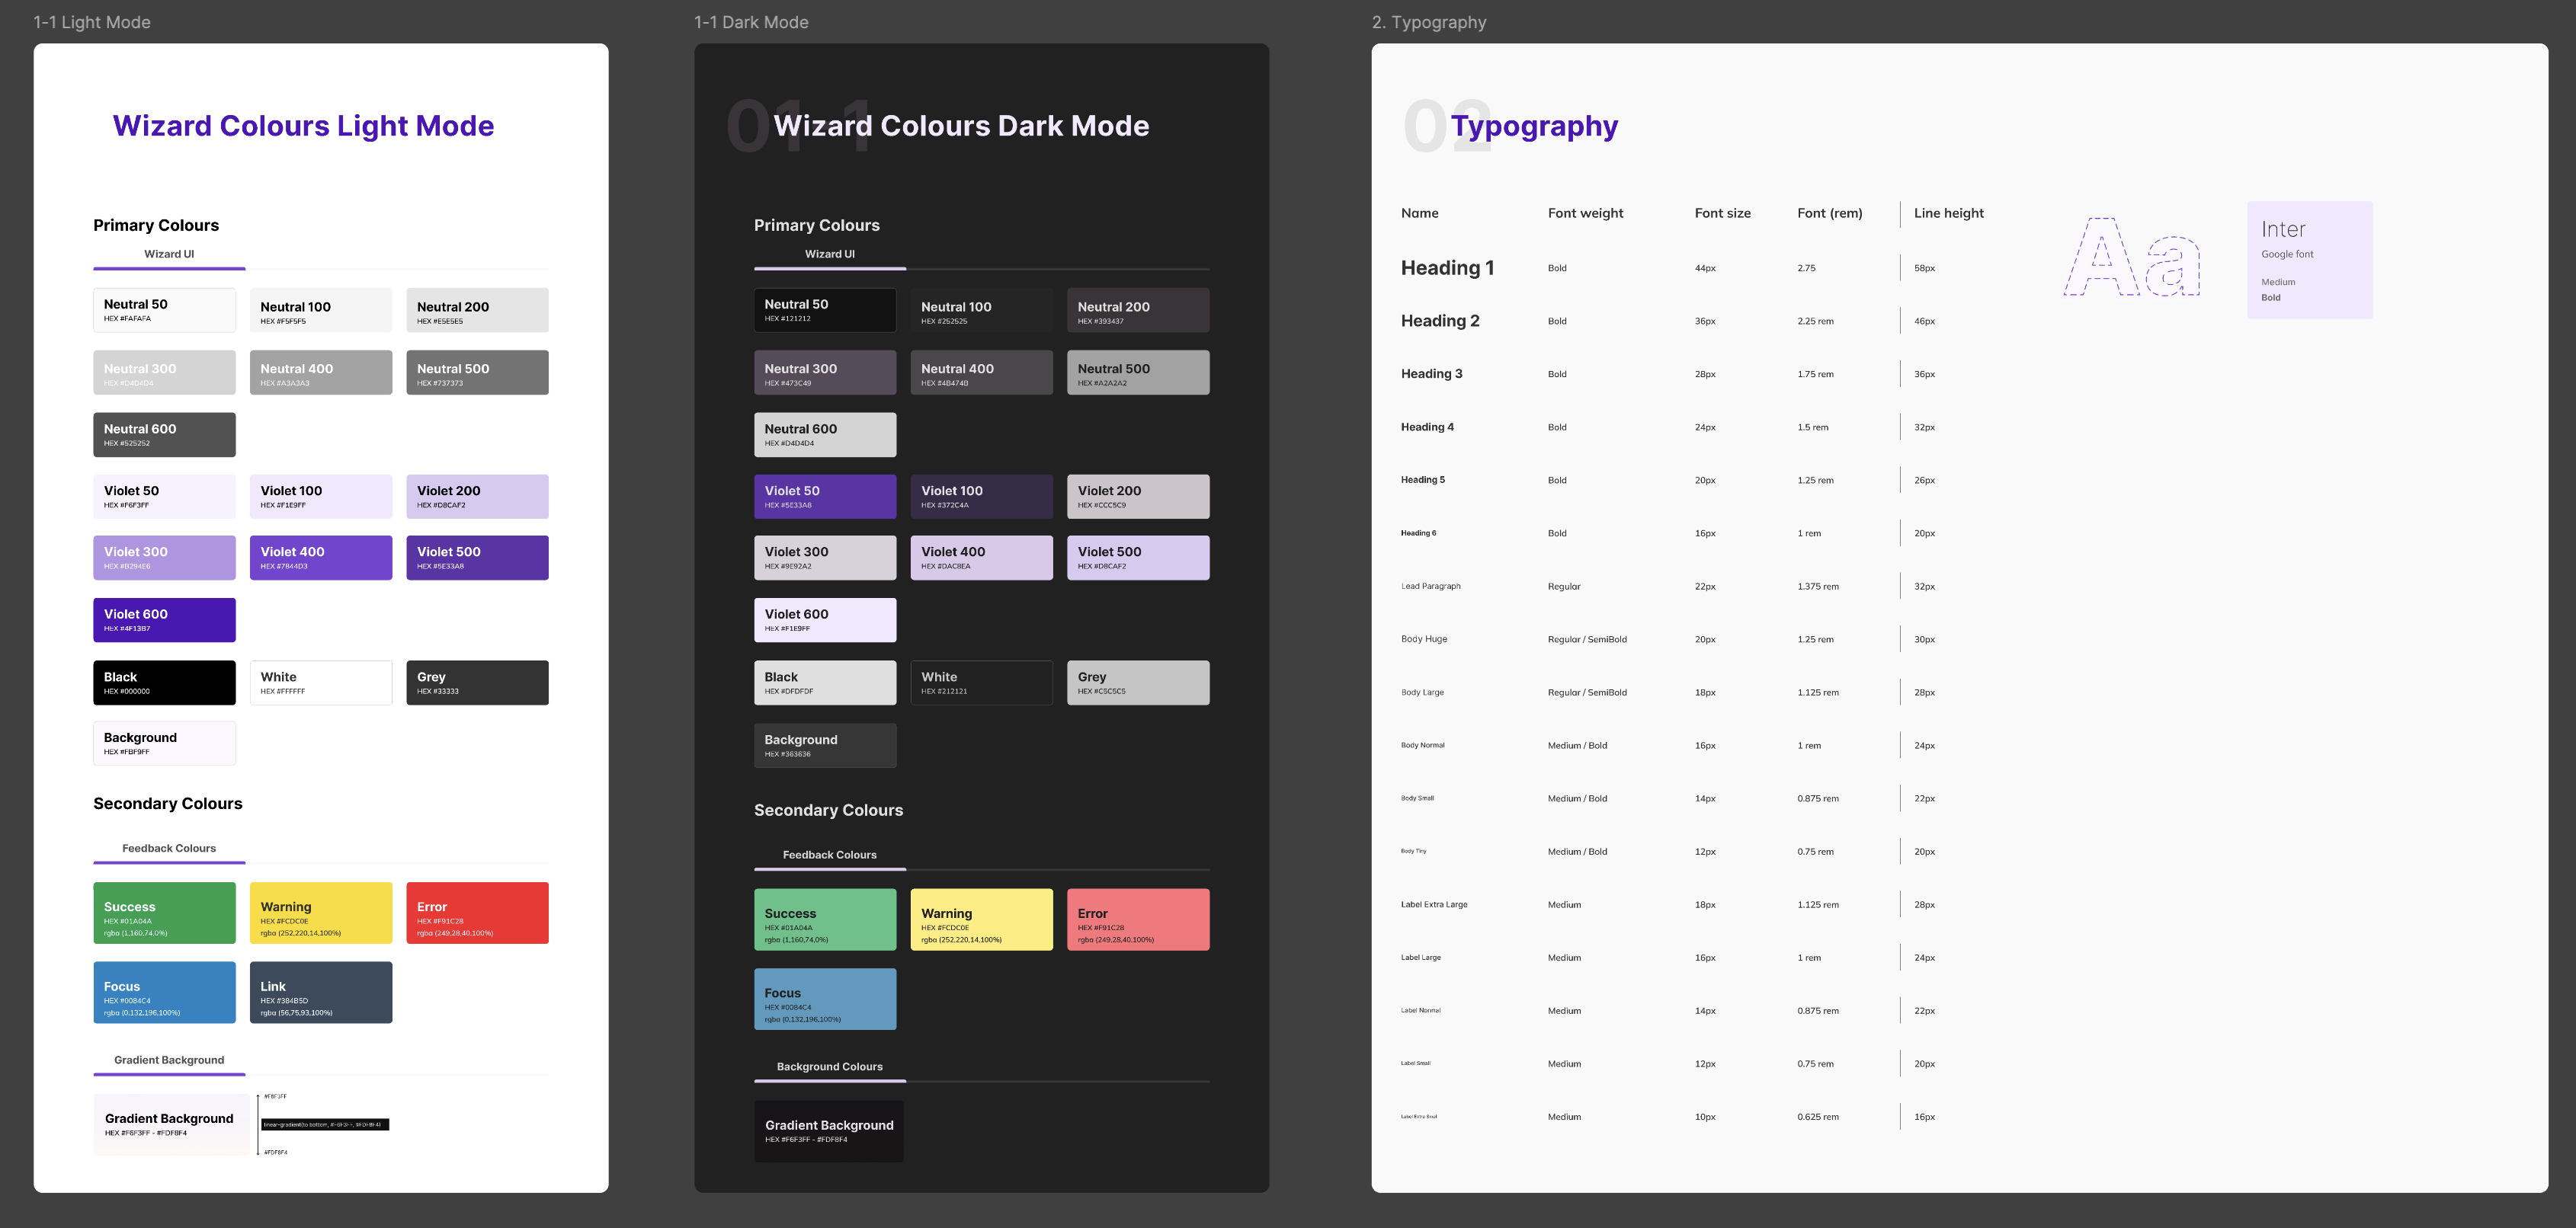Select the 'Heading 1' row name

[1447, 268]
